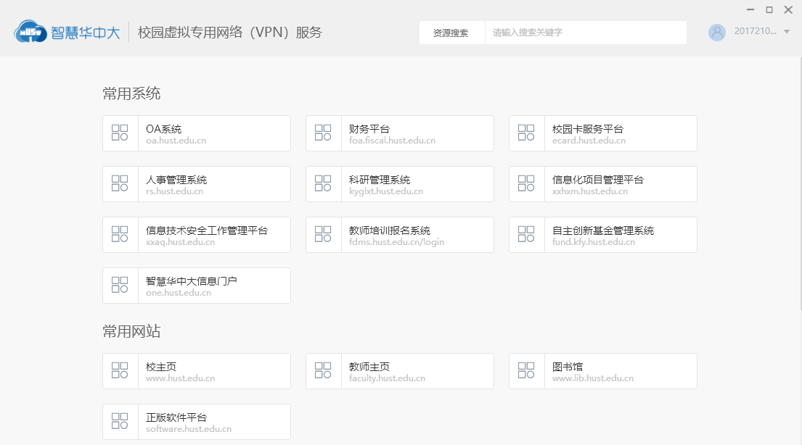Click the oa.hust.edu.cn address text

coord(176,141)
